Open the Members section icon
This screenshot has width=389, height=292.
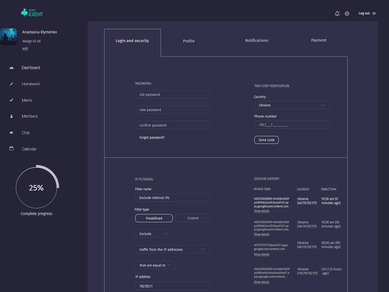tap(11, 116)
